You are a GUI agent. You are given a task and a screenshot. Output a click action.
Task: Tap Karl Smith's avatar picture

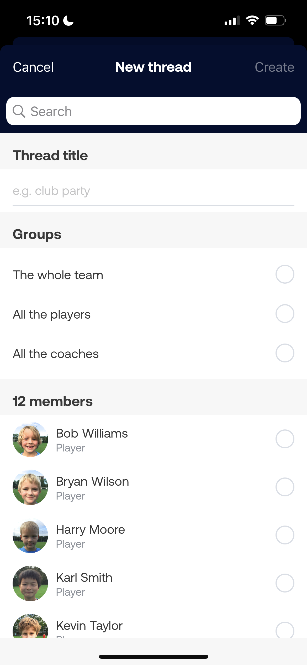(x=30, y=584)
